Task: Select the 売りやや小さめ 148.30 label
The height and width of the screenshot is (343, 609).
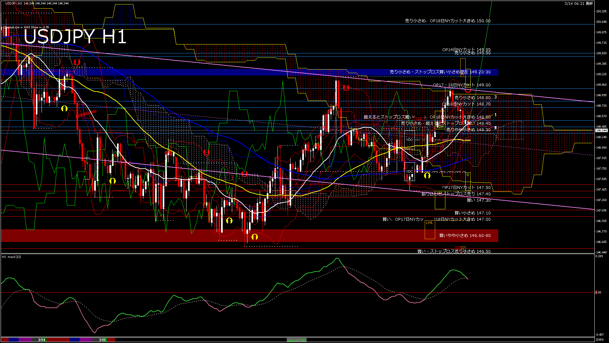Action: tap(468, 130)
